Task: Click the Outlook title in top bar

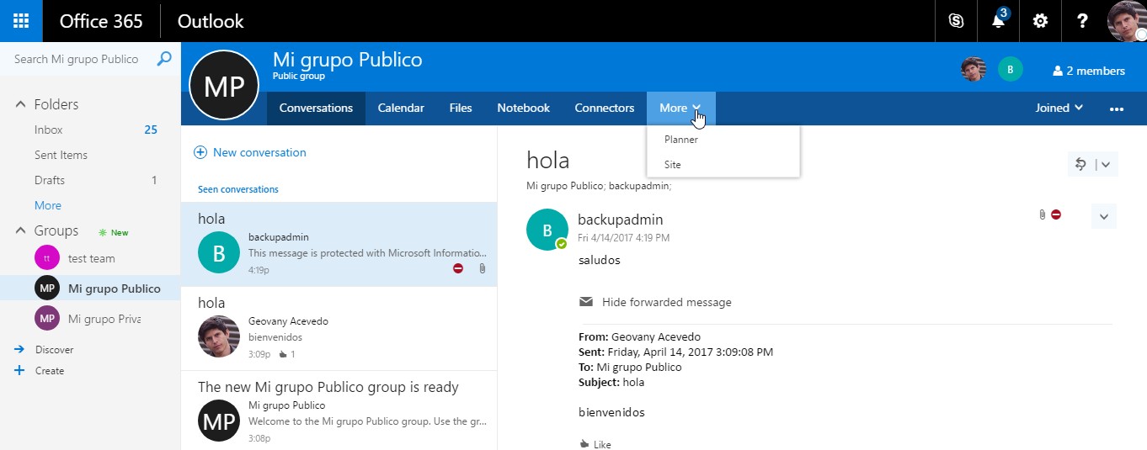Action: 211,21
